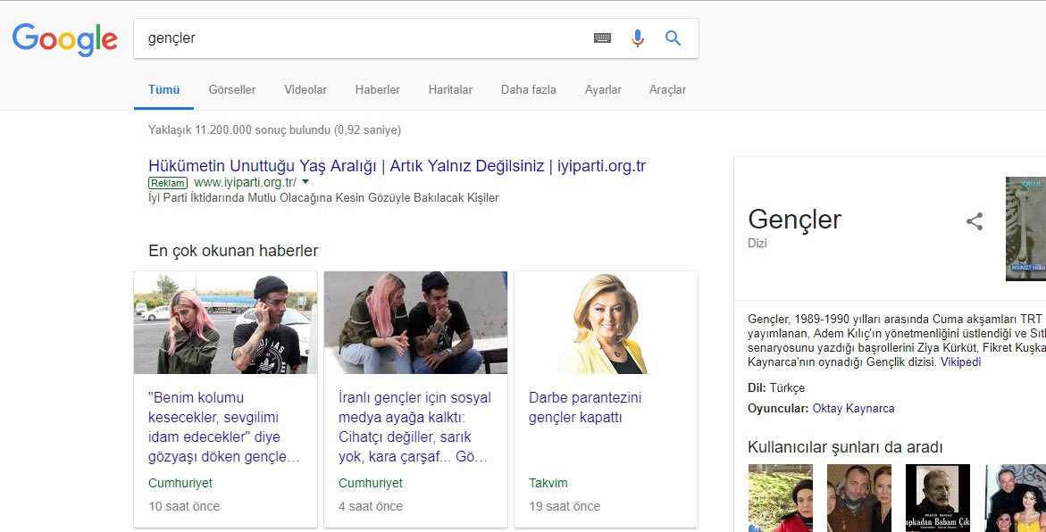
Task: Open the iyiparti.org.tr advertisement headline
Action: [x=397, y=166]
